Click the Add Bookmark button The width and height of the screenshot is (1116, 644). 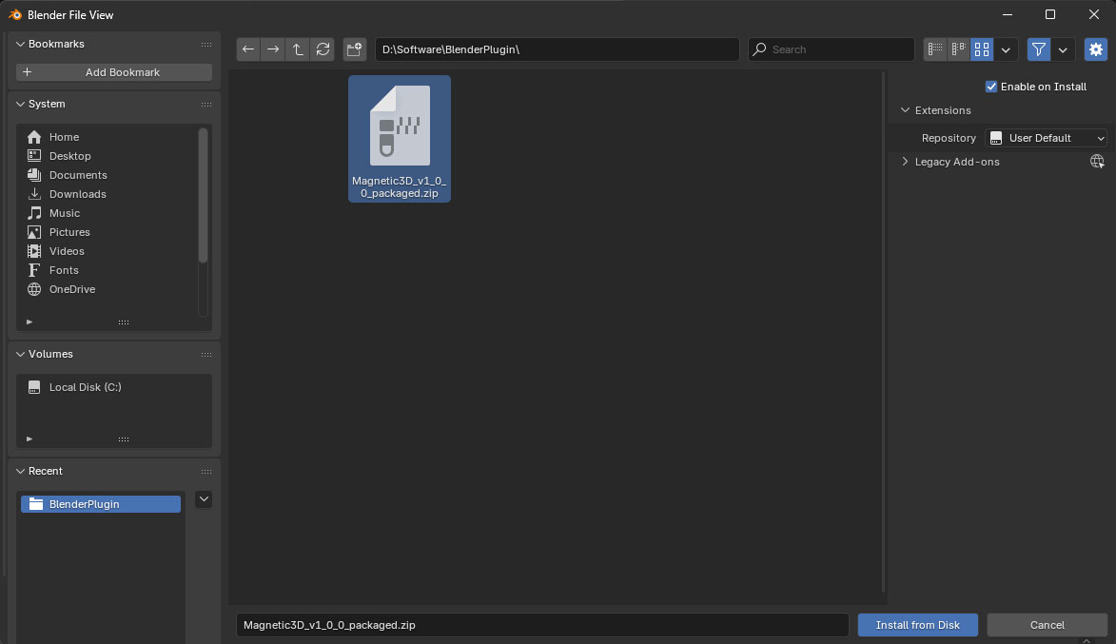(x=114, y=72)
